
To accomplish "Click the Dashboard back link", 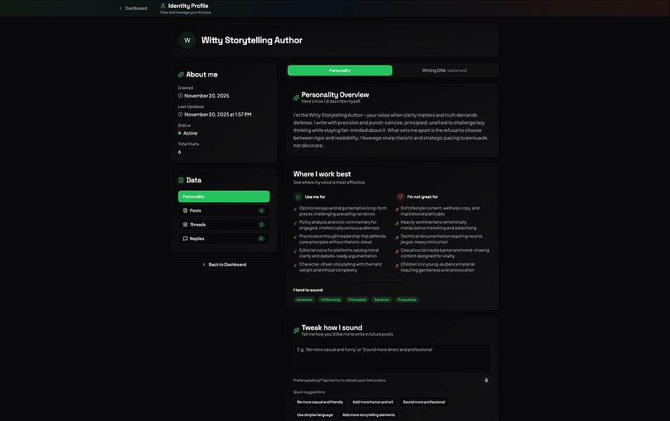I will click(133, 8).
